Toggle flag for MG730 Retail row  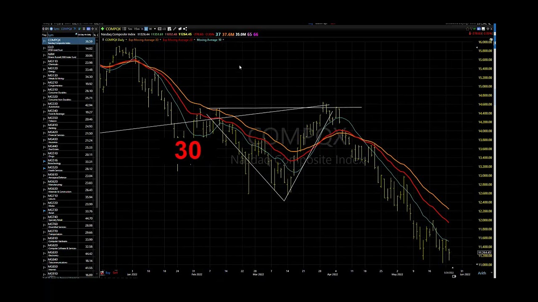click(x=45, y=211)
